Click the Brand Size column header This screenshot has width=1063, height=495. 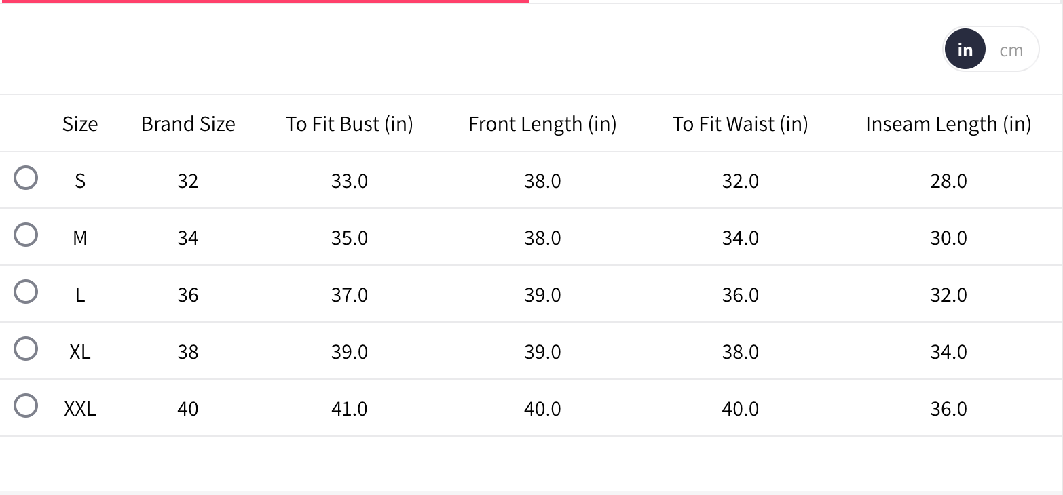click(x=188, y=124)
